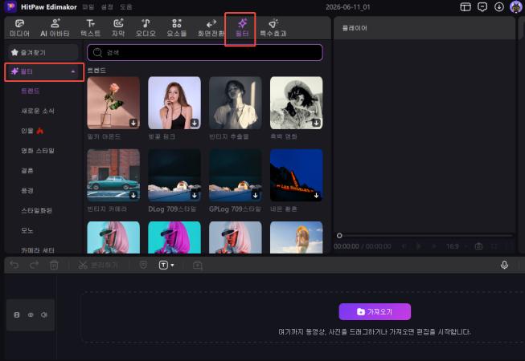Select the vintage woman in sunlight thumbnail
The image size is (525, 361).
(x=236, y=103)
